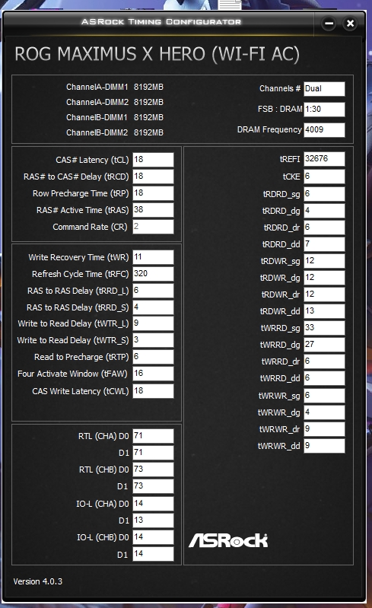Select the Read to Precharge (tRTP) field
This screenshot has width=372, height=608.
coord(153,357)
